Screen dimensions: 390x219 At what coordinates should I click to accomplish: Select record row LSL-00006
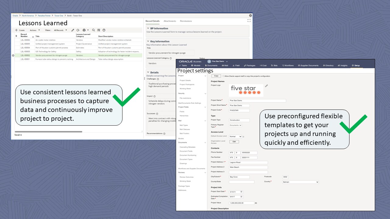78,40
